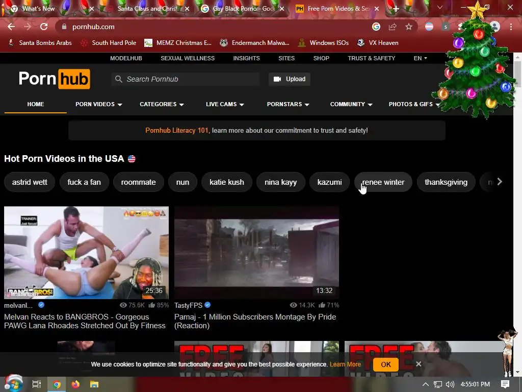Open File Explorer from the taskbar
The image size is (522, 392).
point(94,384)
